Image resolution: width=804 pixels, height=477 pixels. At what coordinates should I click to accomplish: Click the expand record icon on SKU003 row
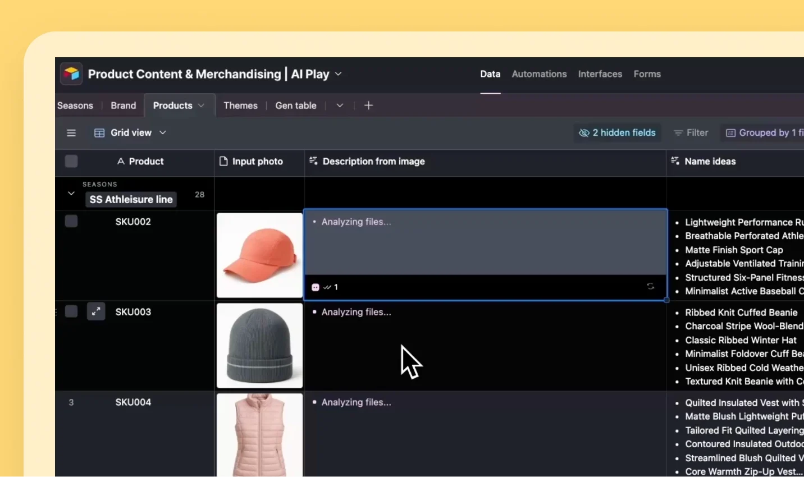point(95,311)
